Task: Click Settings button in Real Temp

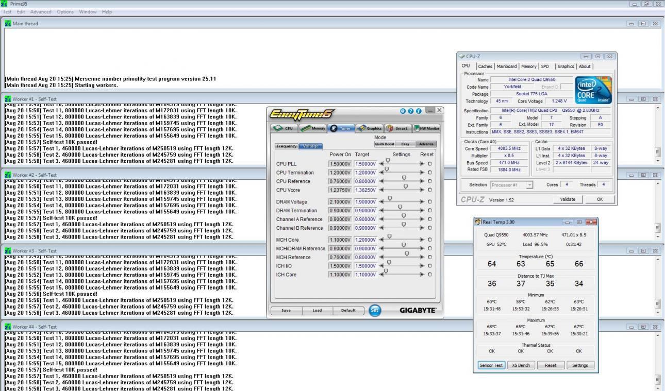Action: 580,365
